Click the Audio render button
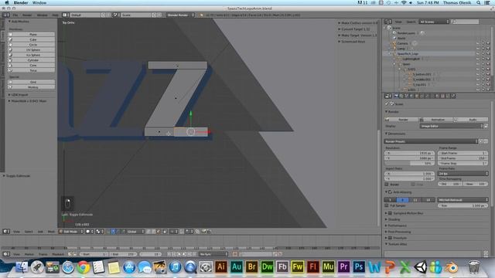The width and height of the screenshot is (495, 278). [470, 120]
